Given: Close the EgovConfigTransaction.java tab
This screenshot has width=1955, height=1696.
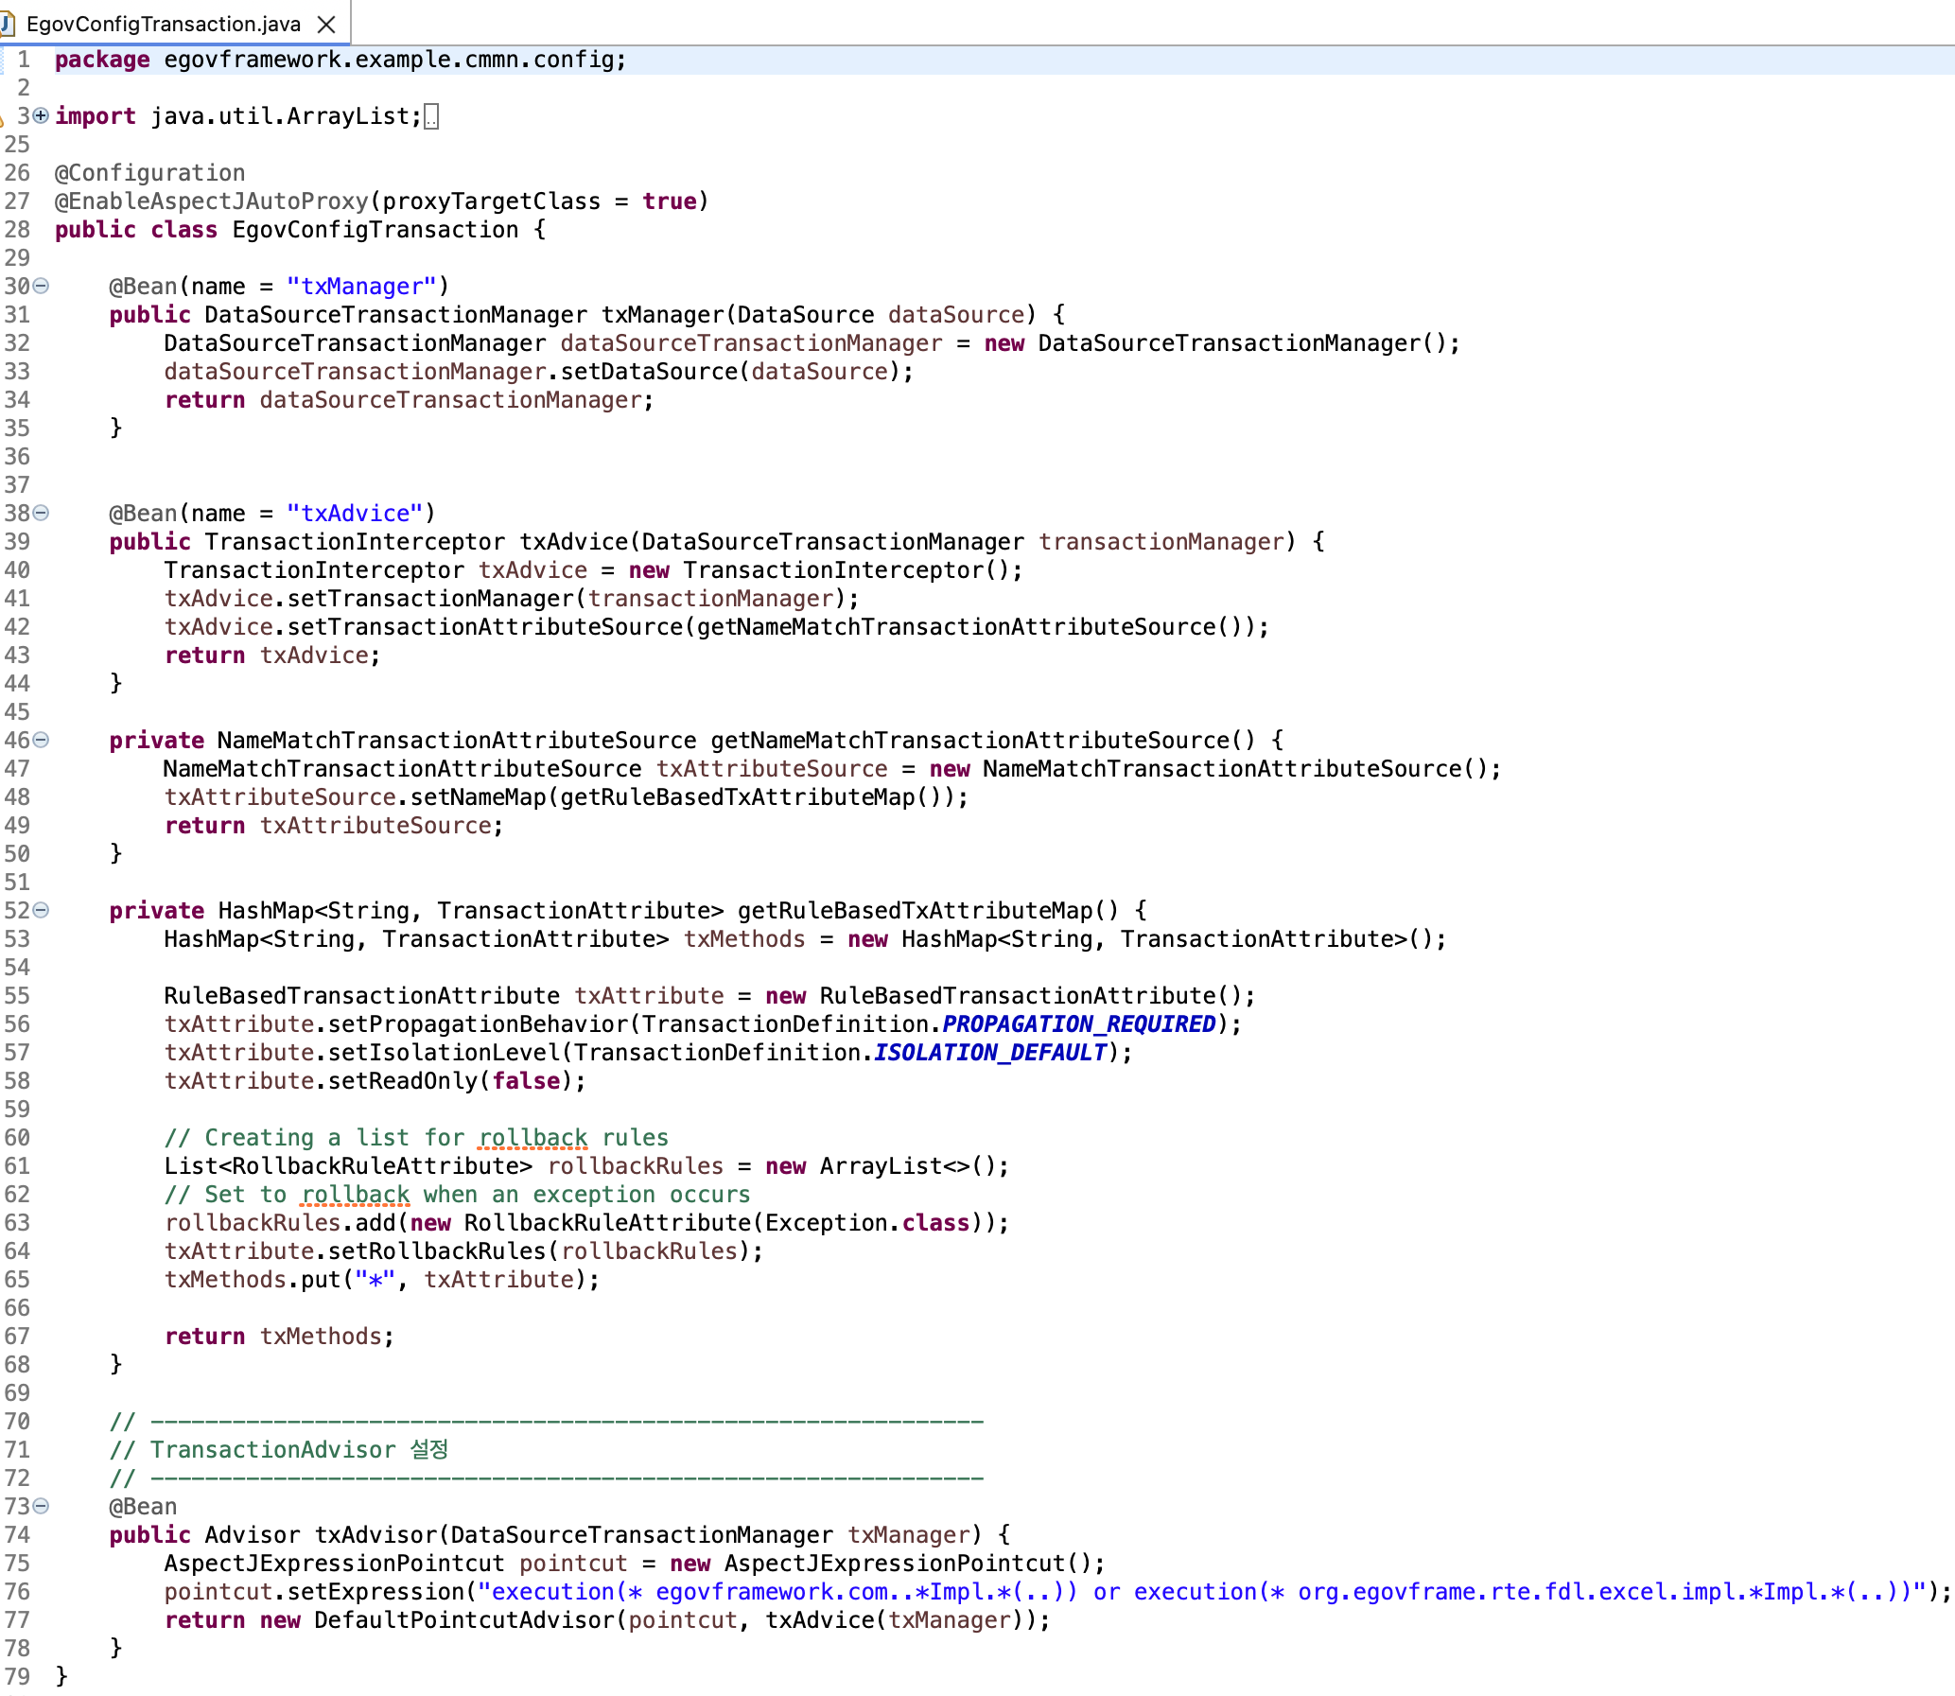Looking at the screenshot, I should click(325, 24).
